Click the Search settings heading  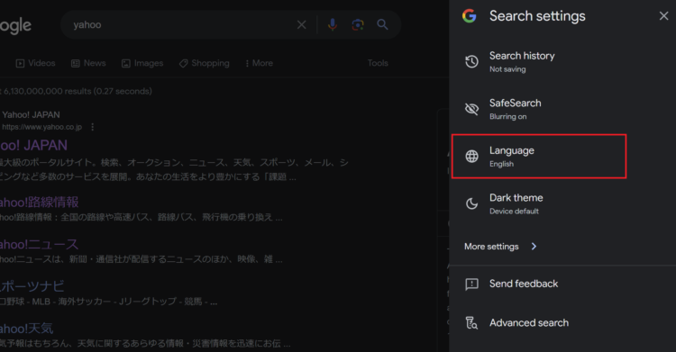[537, 16]
